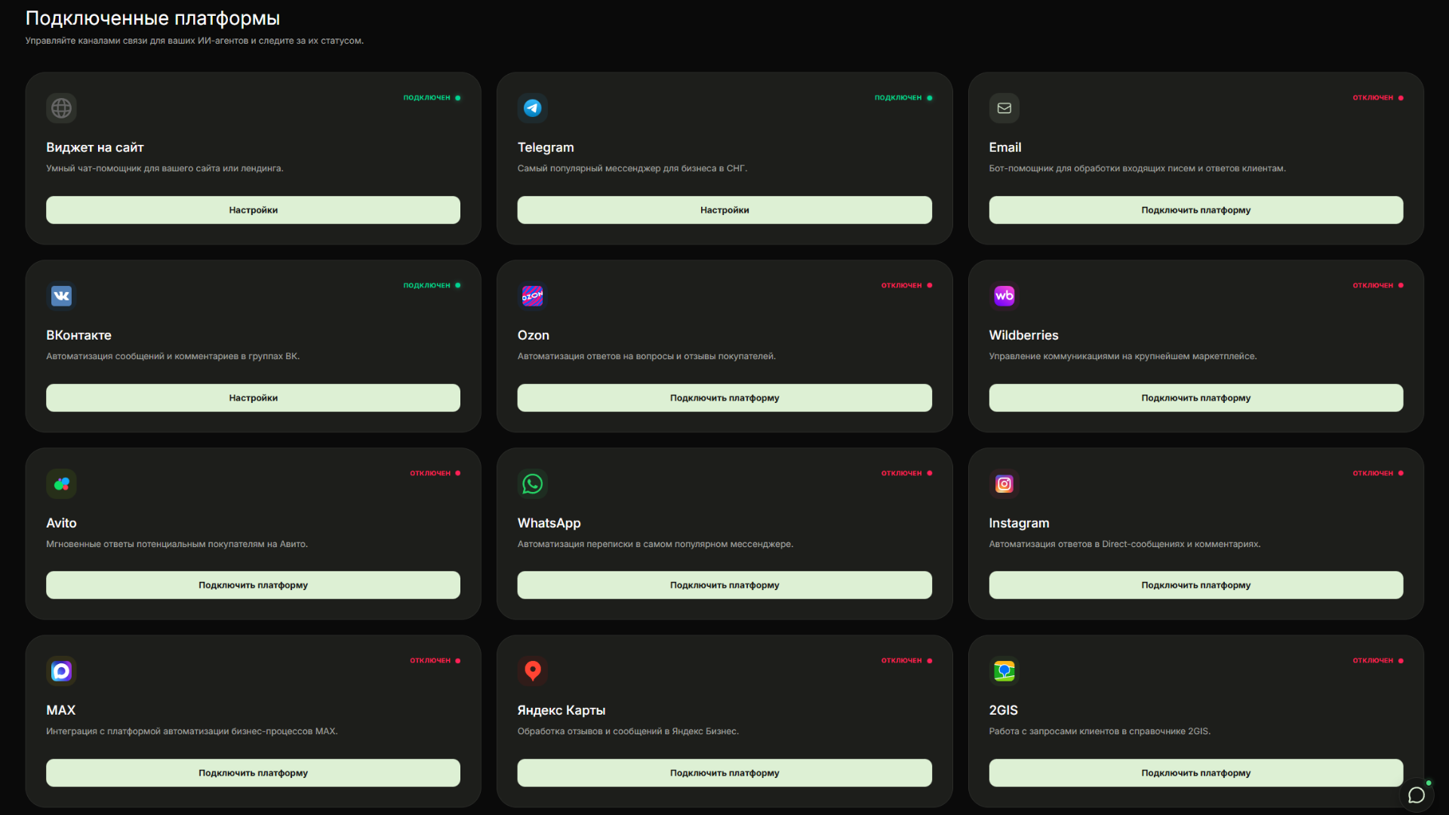Viewport: 1449px width, 815px height.
Task: Click the Yandex Maps pin icon
Action: pos(532,671)
